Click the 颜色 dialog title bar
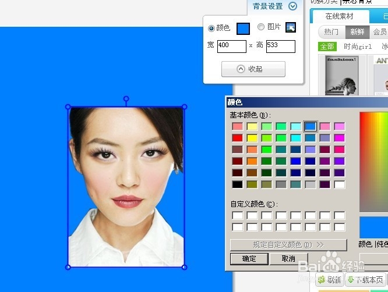 point(307,102)
